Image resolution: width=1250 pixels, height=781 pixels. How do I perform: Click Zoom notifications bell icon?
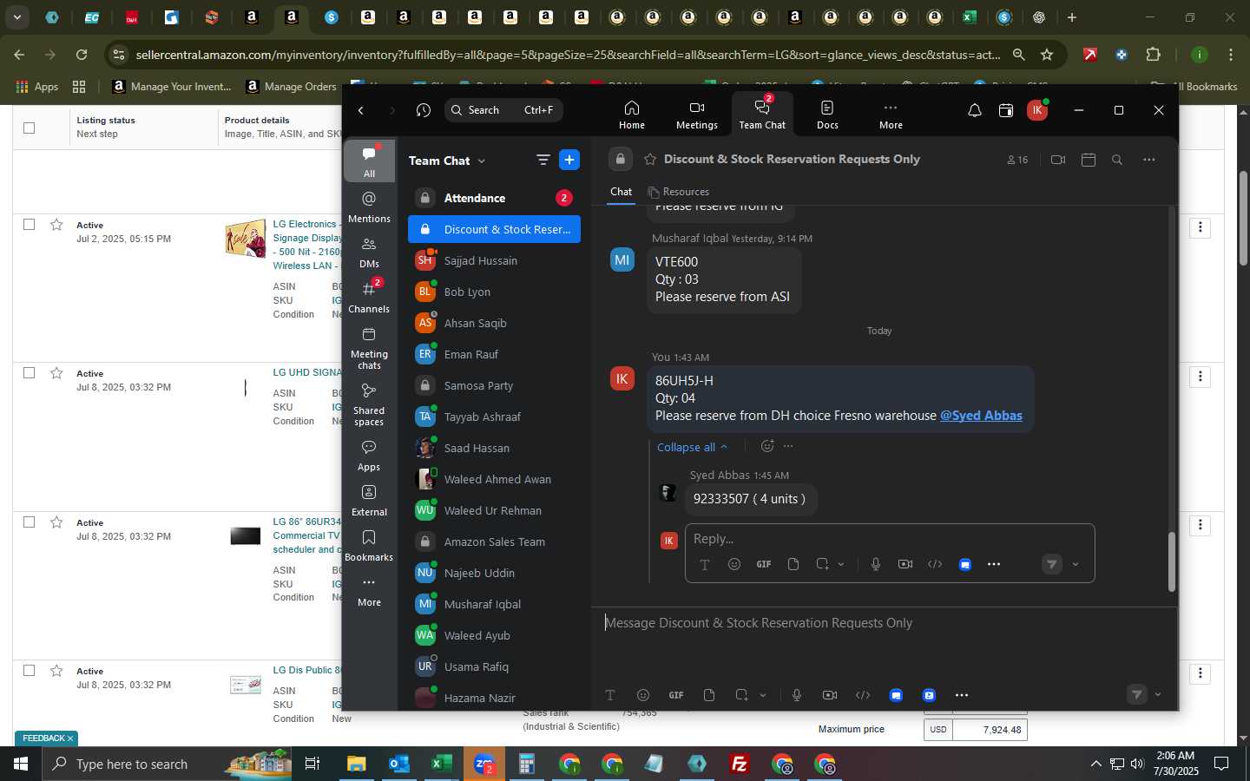pos(974,110)
